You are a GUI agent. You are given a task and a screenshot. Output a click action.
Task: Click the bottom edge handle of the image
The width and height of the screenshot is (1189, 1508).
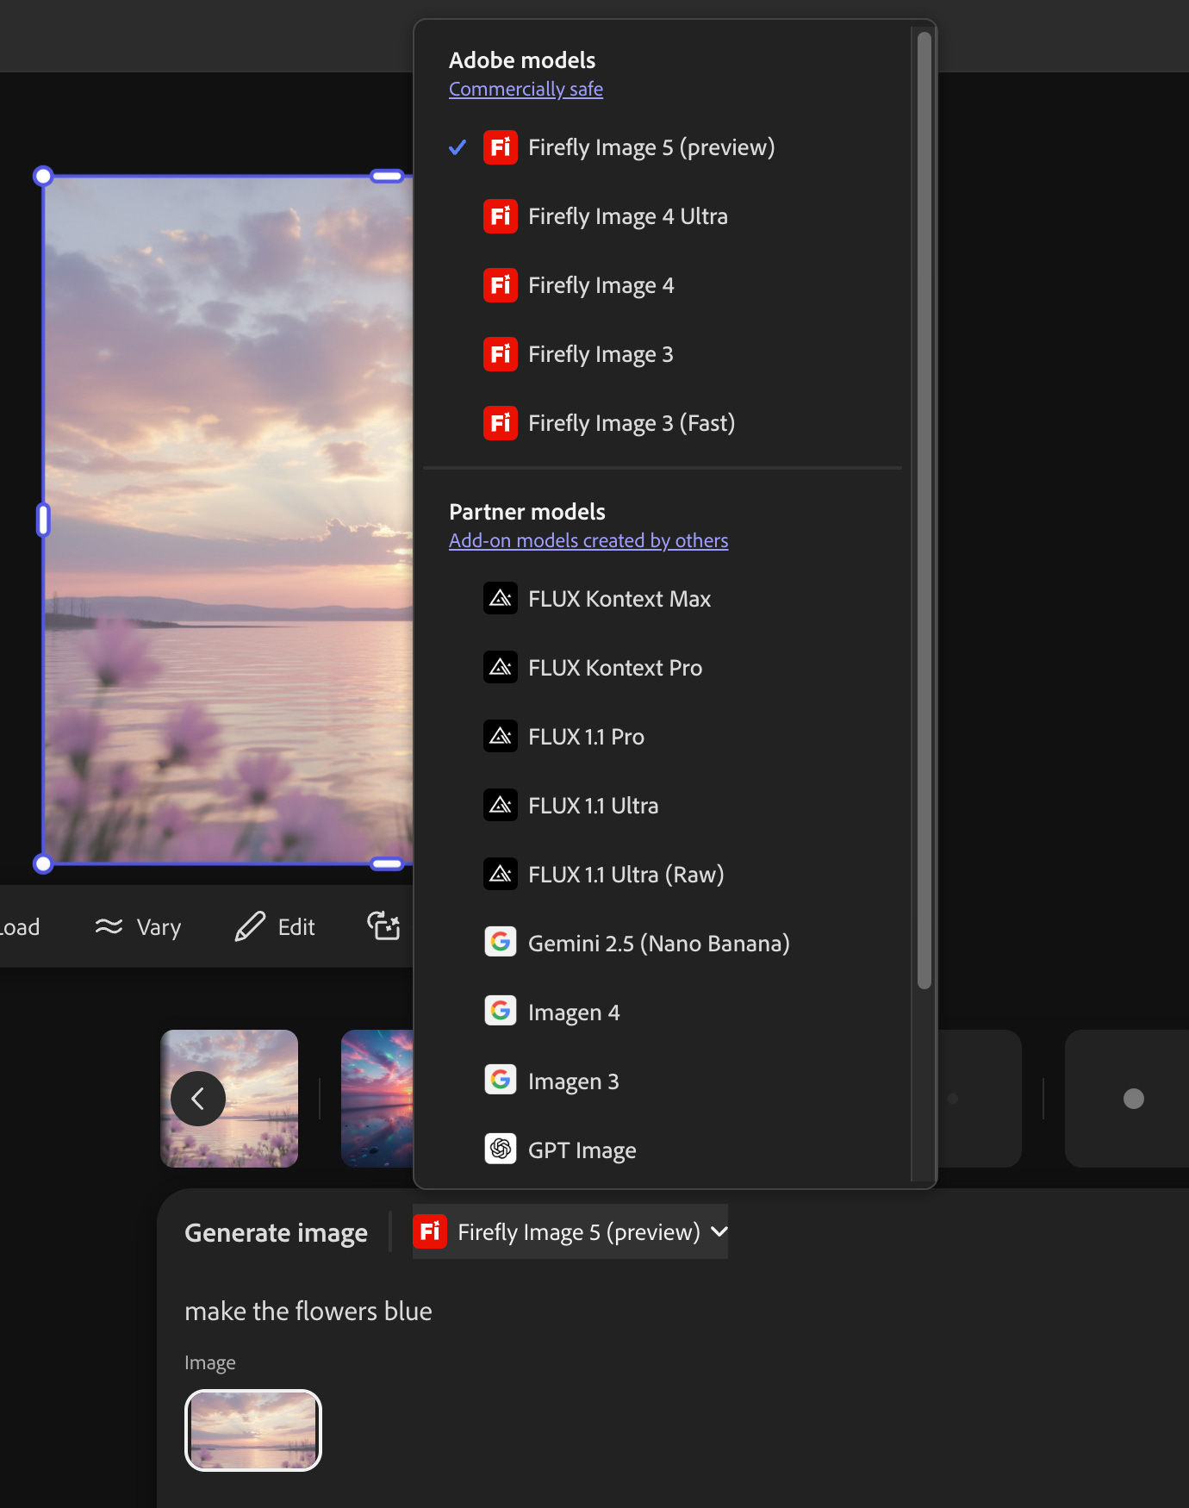tap(387, 863)
